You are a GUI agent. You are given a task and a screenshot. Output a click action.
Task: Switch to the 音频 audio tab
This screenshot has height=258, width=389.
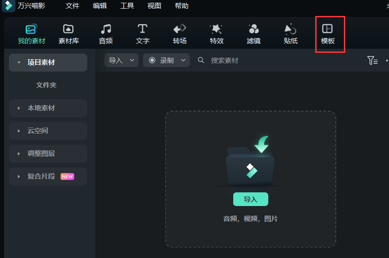(x=106, y=34)
